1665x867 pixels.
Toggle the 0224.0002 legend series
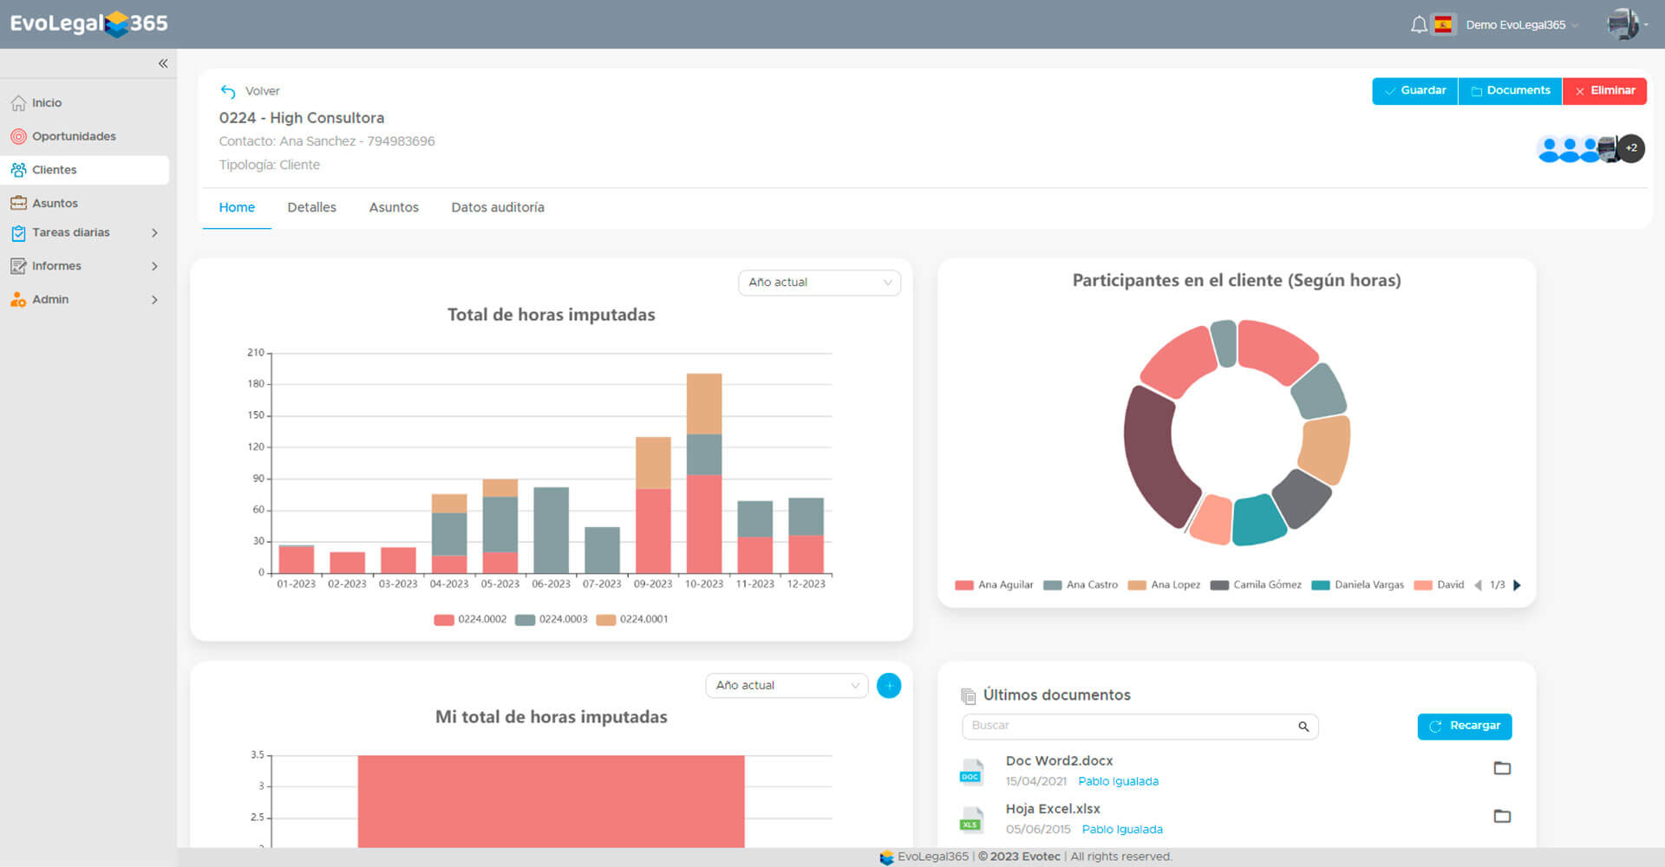pos(470,620)
